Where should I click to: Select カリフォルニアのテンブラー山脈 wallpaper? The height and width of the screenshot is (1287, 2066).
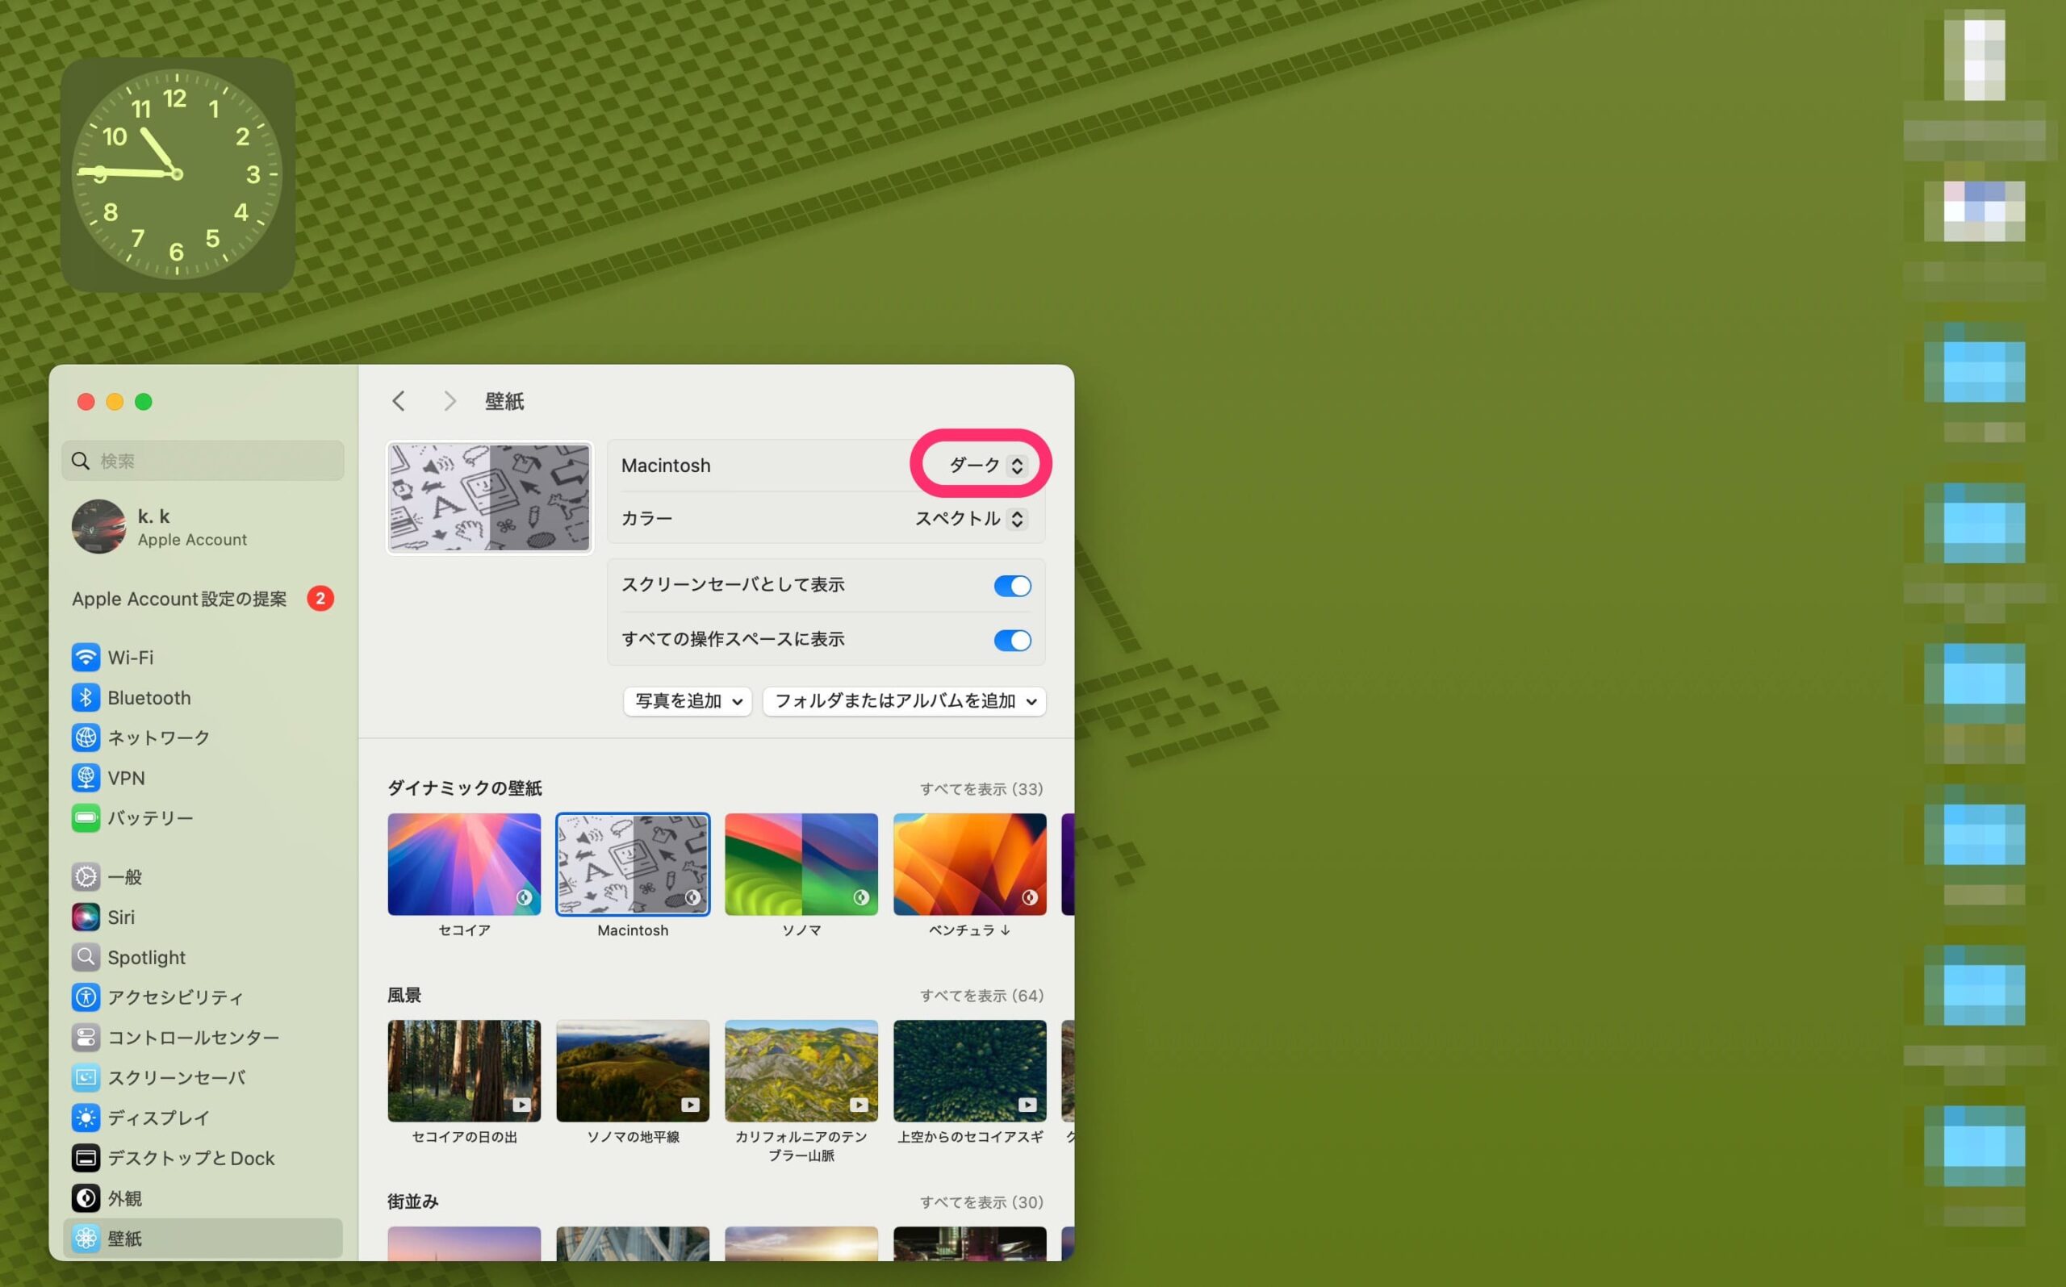[x=801, y=1071]
